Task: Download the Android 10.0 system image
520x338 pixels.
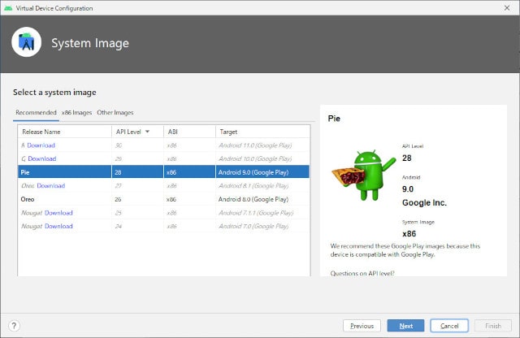Action: click(42, 158)
